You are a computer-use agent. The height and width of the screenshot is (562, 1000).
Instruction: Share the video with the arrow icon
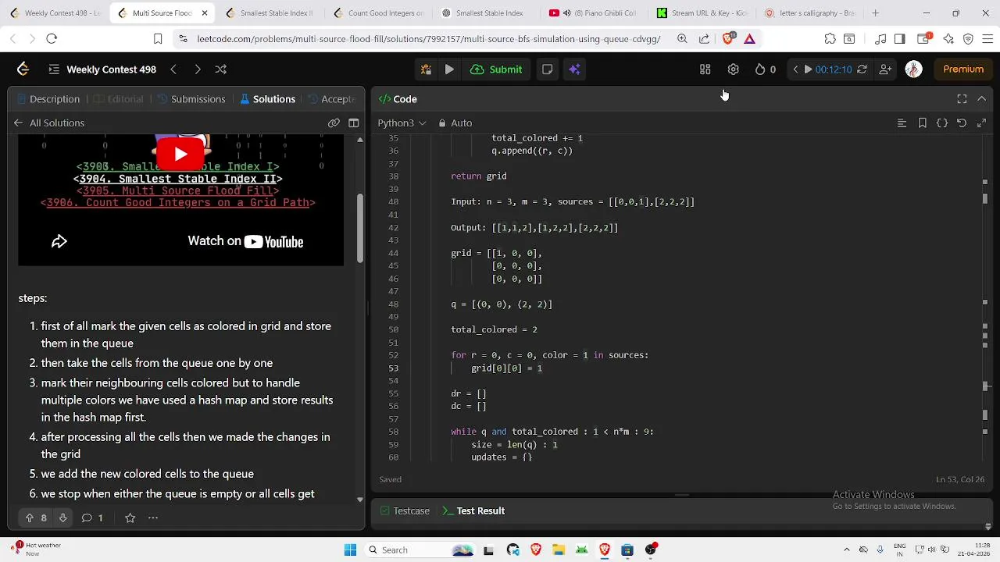coord(59,242)
